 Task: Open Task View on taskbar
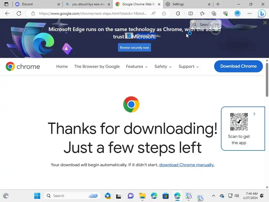[x=118, y=196]
